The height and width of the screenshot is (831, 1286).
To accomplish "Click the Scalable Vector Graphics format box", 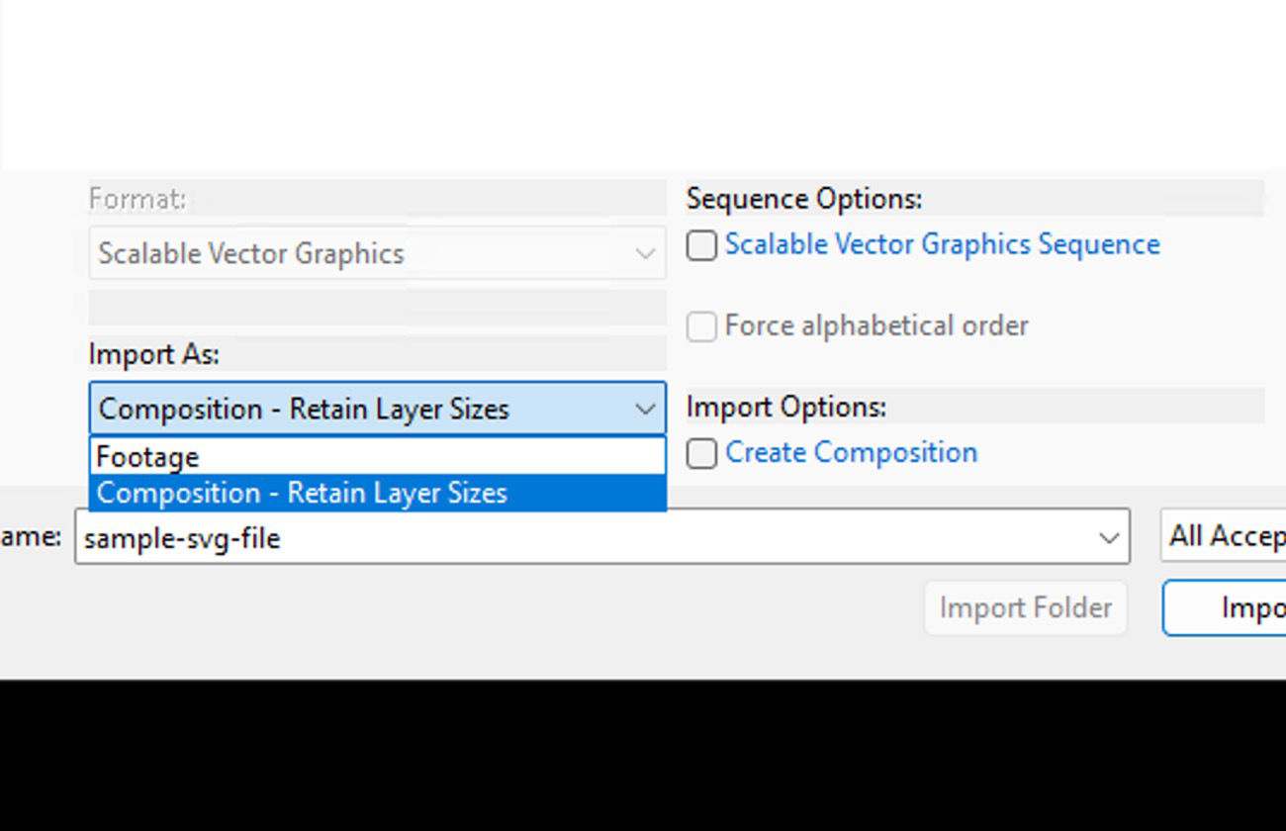I will pyautogui.click(x=366, y=253).
